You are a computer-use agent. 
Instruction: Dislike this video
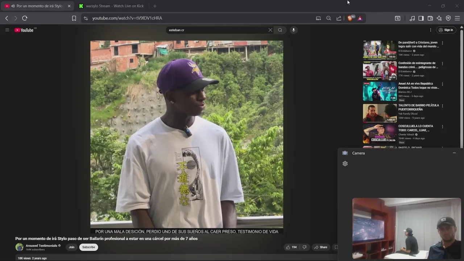click(x=304, y=247)
